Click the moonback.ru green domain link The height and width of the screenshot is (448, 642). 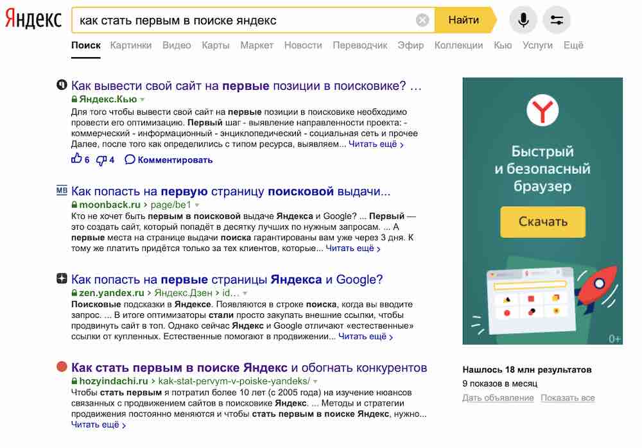[x=110, y=204]
